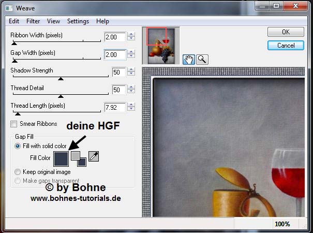Image resolution: width=313 pixels, height=233 pixels.
Task: Open the Filter menu
Action: 33,21
